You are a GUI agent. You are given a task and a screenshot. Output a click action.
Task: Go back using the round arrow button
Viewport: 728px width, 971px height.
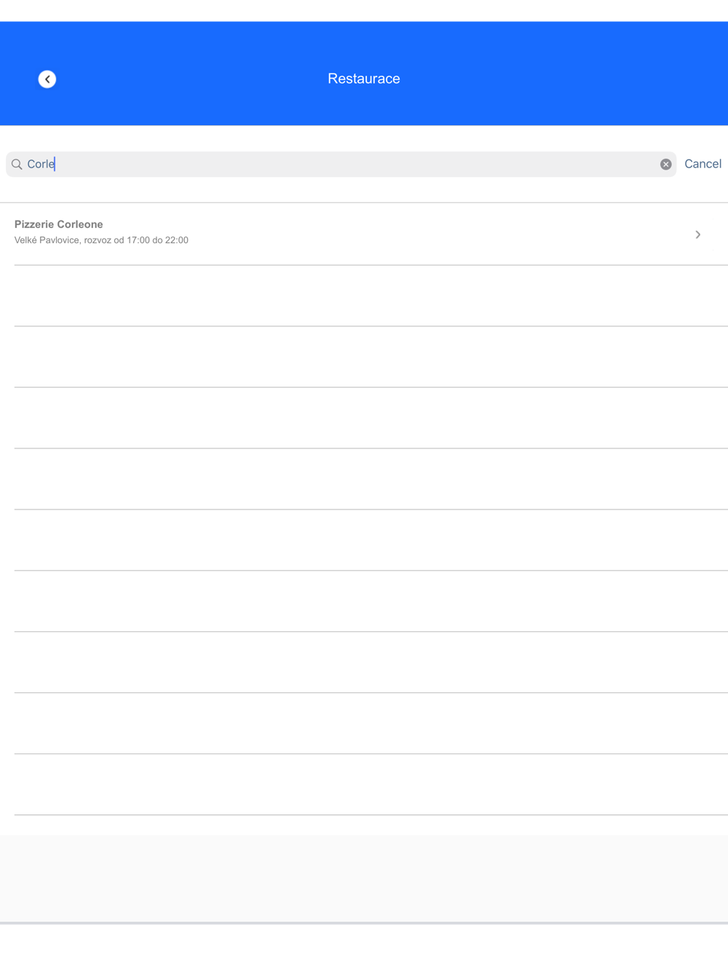pyautogui.click(x=47, y=79)
